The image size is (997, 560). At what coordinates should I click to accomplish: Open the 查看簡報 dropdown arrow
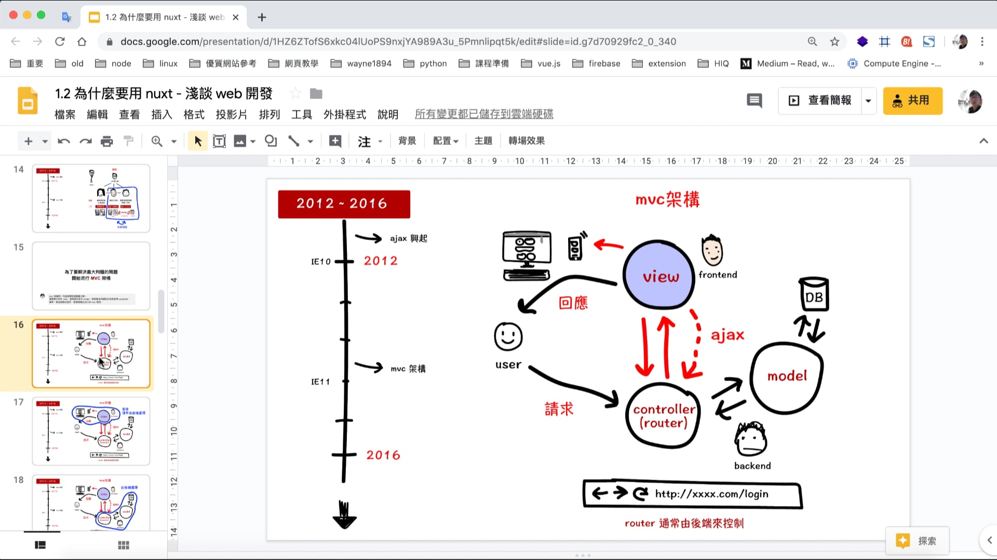868,101
